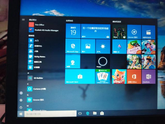Open the Microsoft Edge tile

(x=73, y=46)
